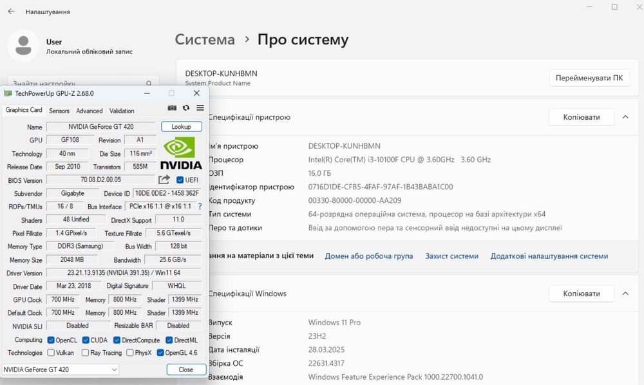Click the GPU-Z screenshot camera icon
Image resolution: width=644 pixels, height=385 pixels.
coord(172,108)
